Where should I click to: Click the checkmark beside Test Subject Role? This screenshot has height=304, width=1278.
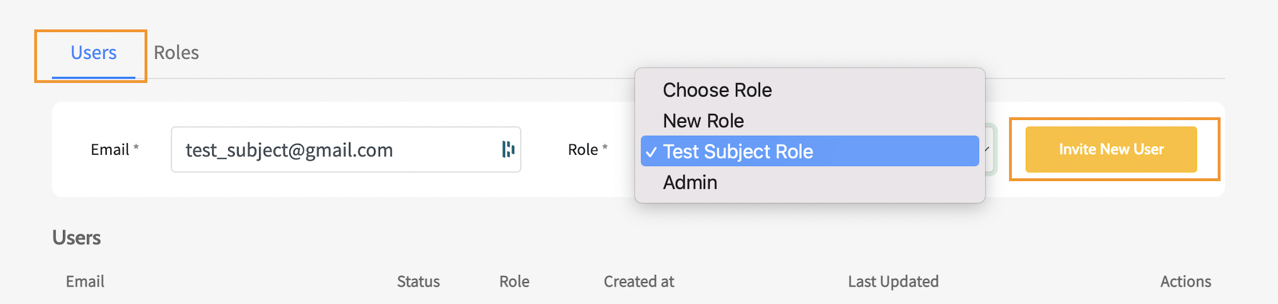tap(651, 152)
